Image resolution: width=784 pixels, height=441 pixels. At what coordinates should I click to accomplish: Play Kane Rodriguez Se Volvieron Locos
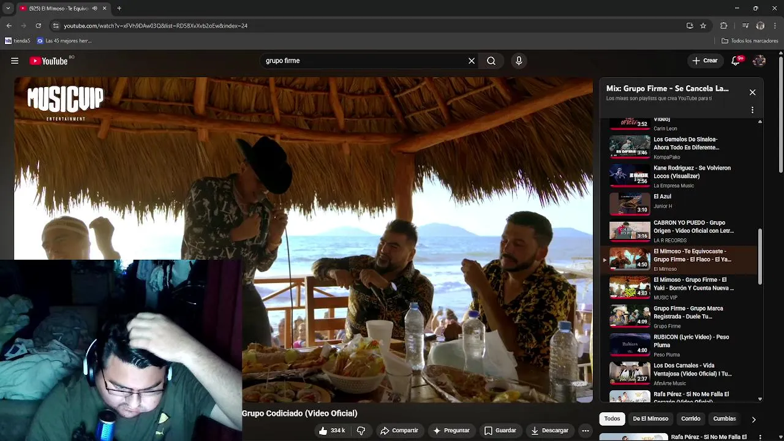click(680, 176)
